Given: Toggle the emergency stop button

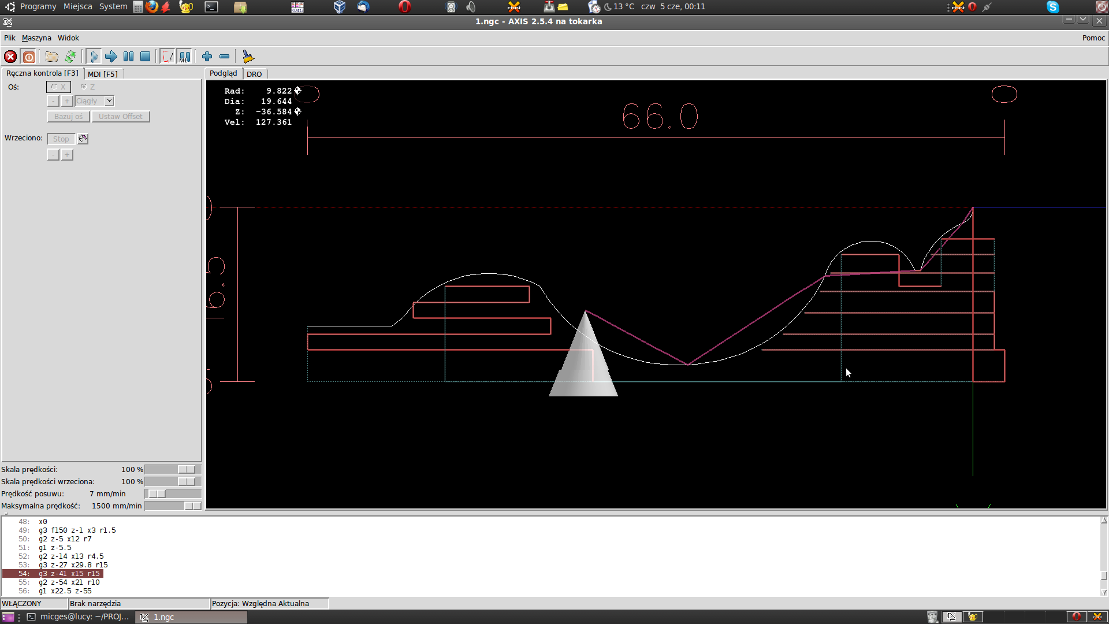Looking at the screenshot, I should click(10, 57).
